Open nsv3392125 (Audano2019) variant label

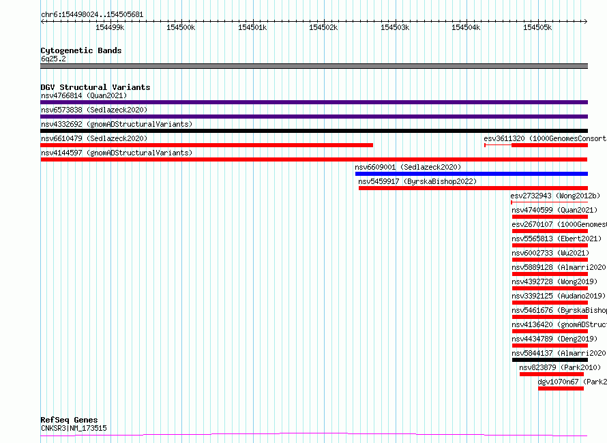coord(559,296)
